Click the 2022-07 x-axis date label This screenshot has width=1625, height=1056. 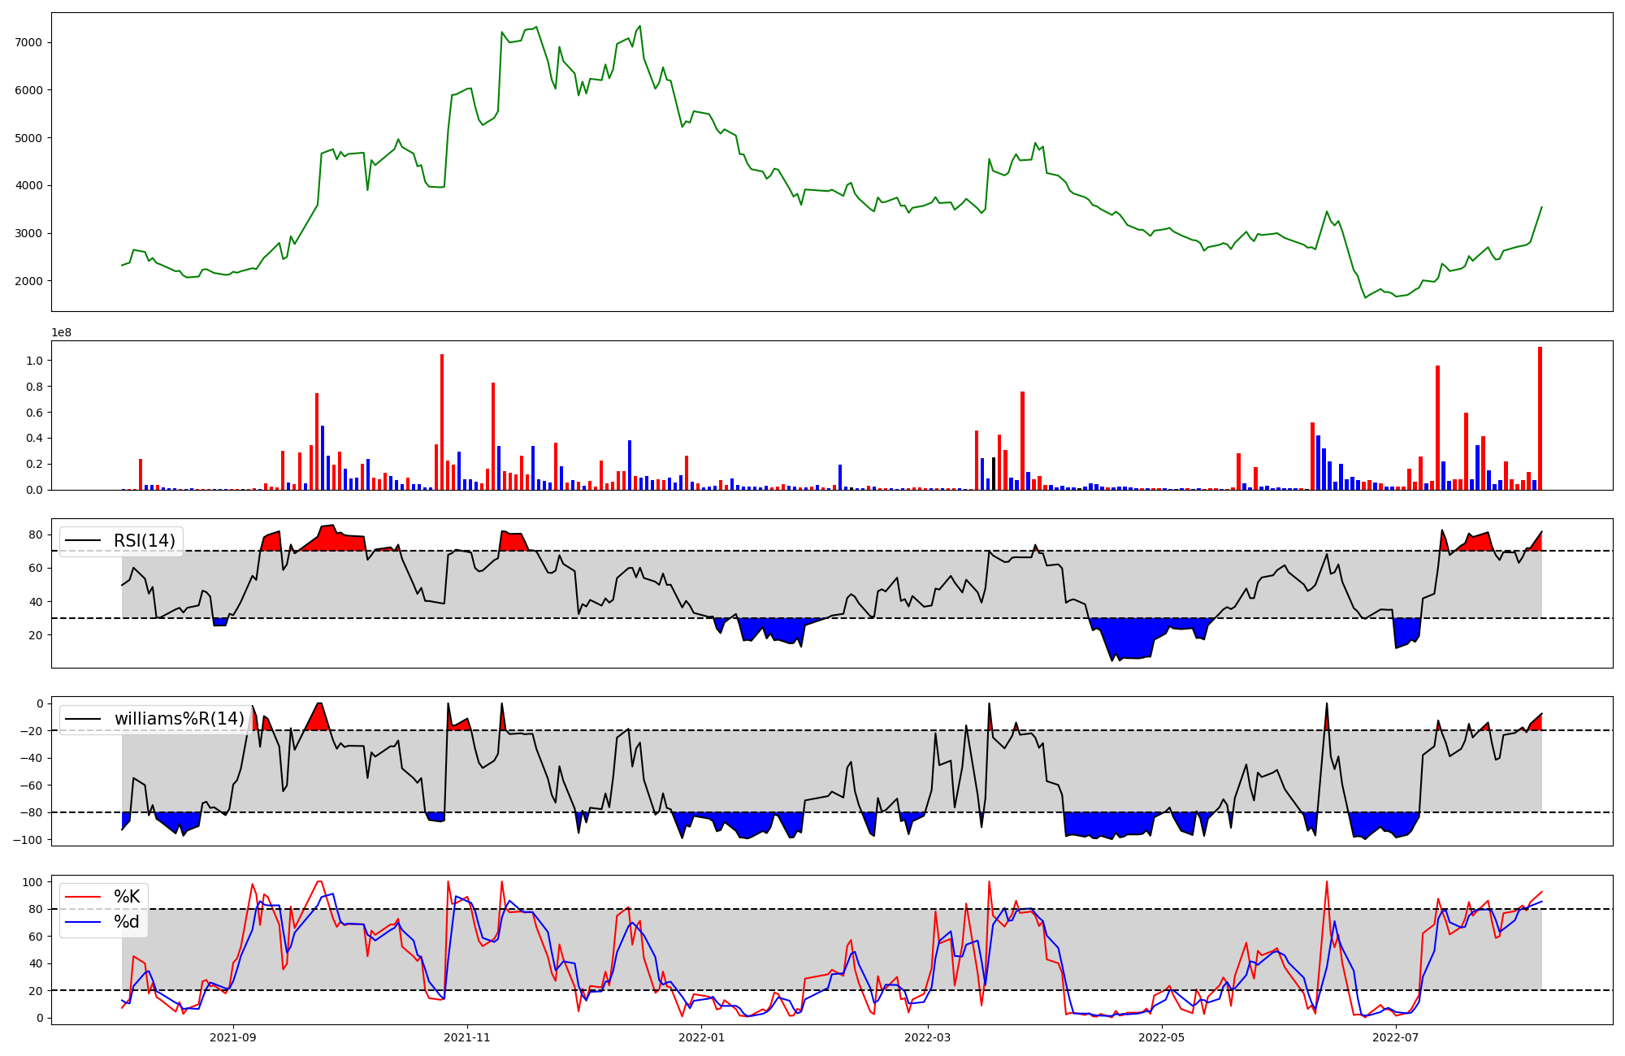click(x=1396, y=1037)
